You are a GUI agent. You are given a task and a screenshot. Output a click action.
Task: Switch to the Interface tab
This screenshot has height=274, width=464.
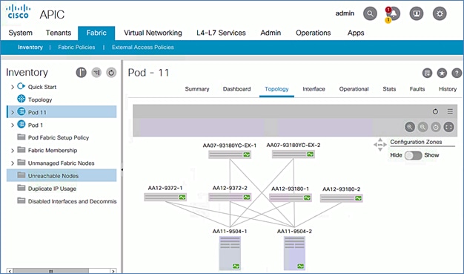(314, 89)
